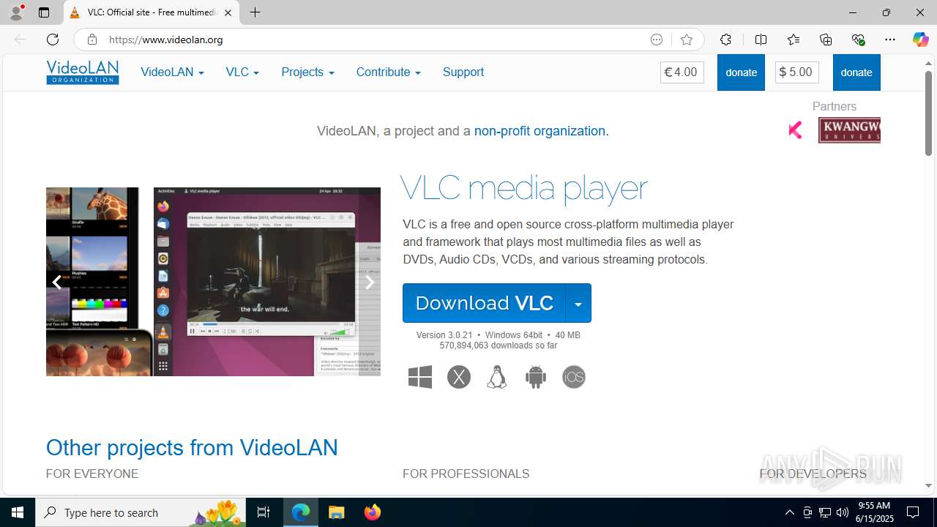
Task: Open tab actions menu icon
Action: point(44,12)
